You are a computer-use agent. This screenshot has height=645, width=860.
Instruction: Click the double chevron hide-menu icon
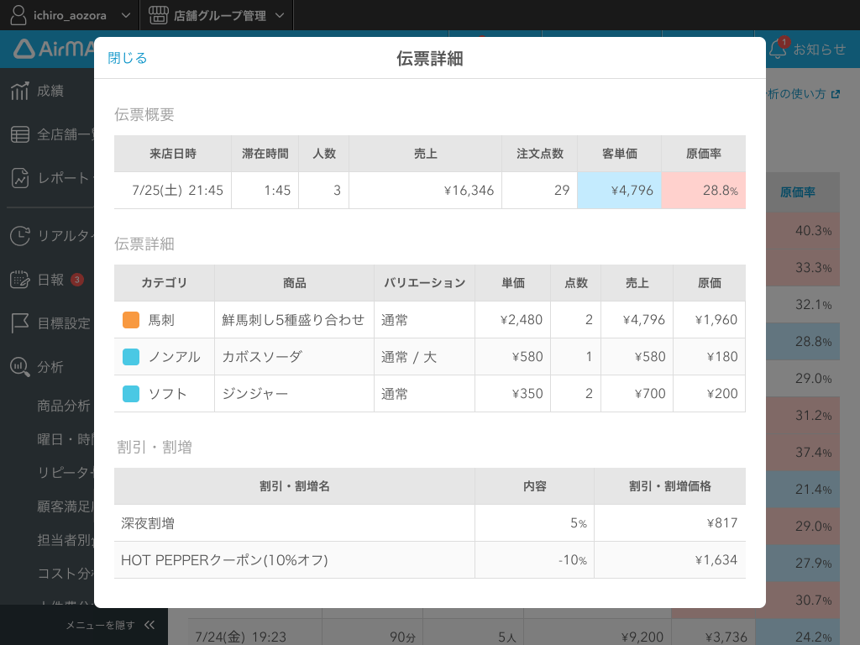149,625
